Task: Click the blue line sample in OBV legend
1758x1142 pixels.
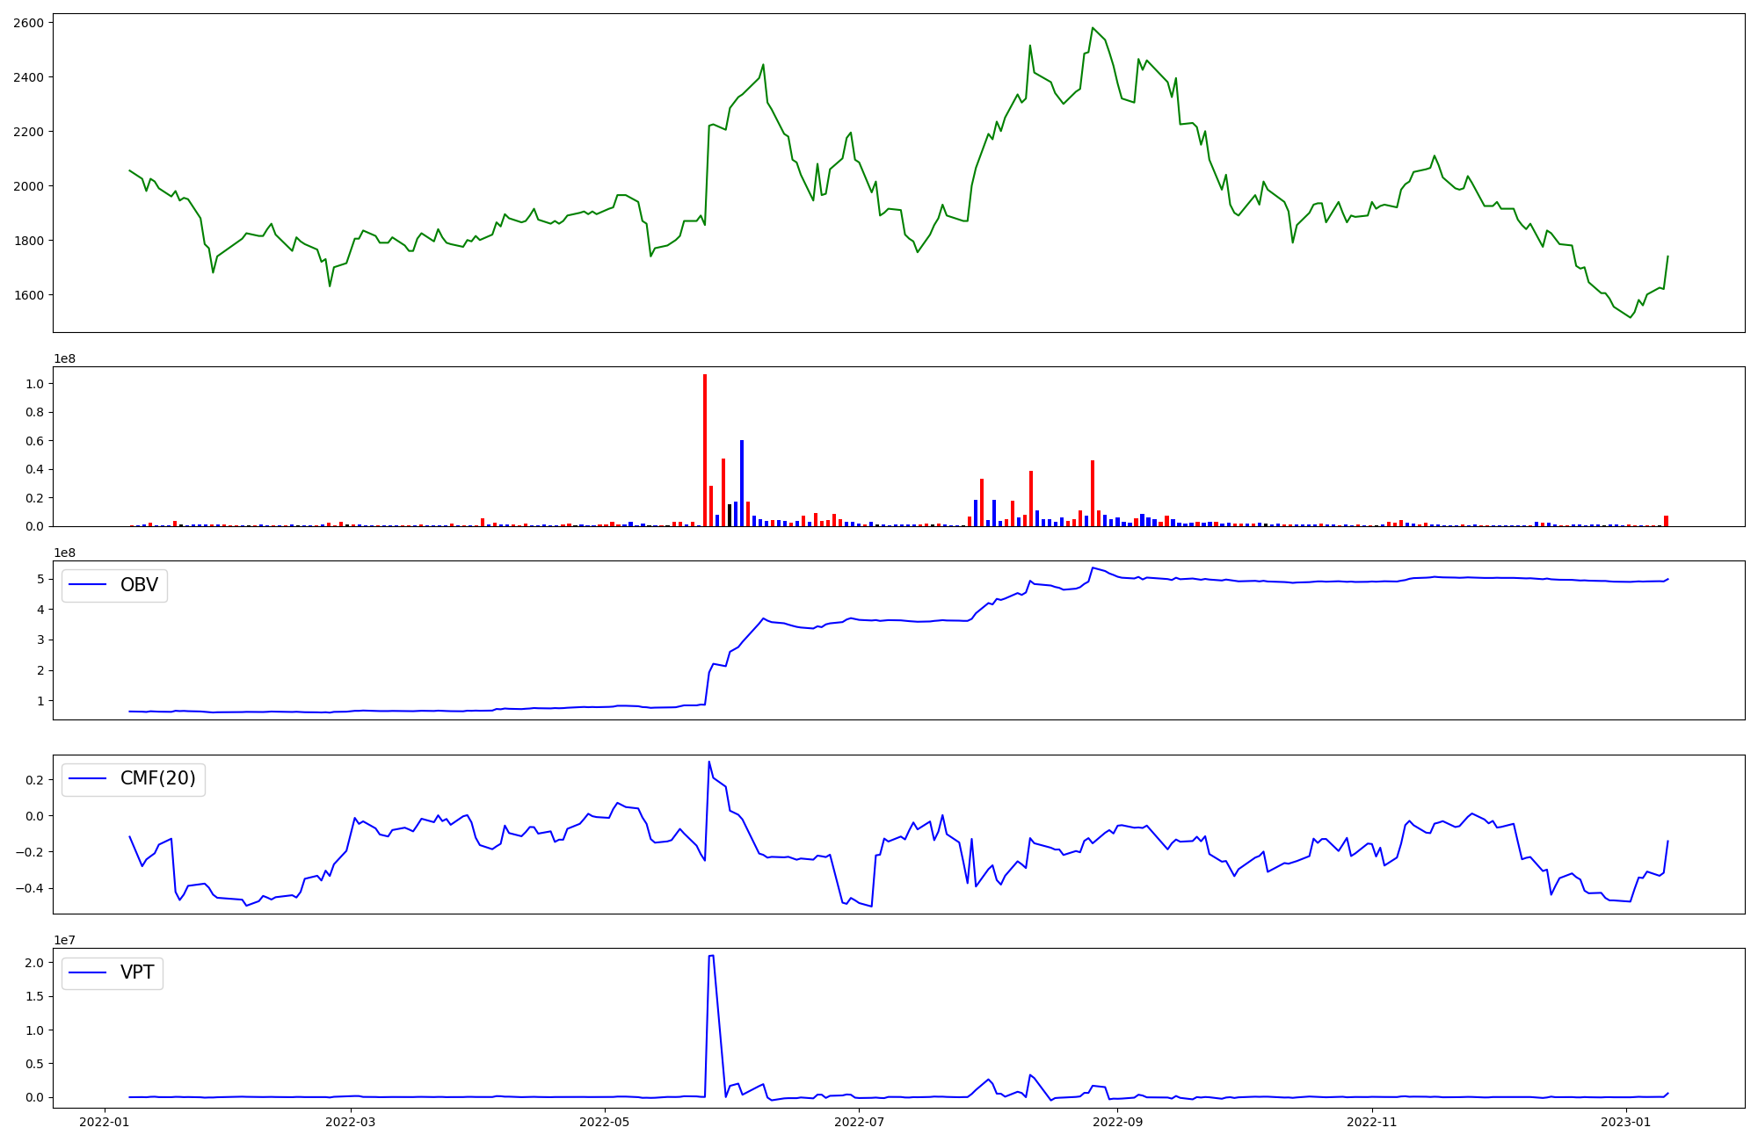Action: coord(87,585)
